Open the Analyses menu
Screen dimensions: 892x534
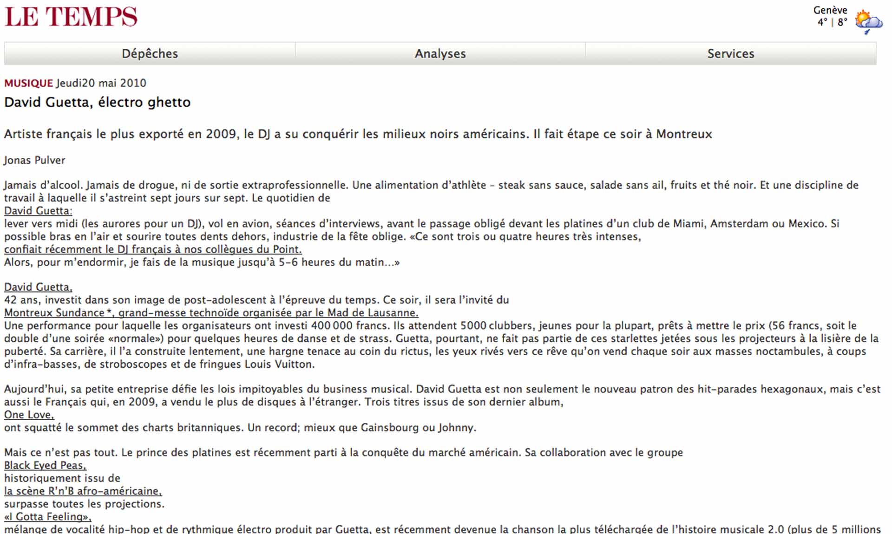click(x=440, y=53)
